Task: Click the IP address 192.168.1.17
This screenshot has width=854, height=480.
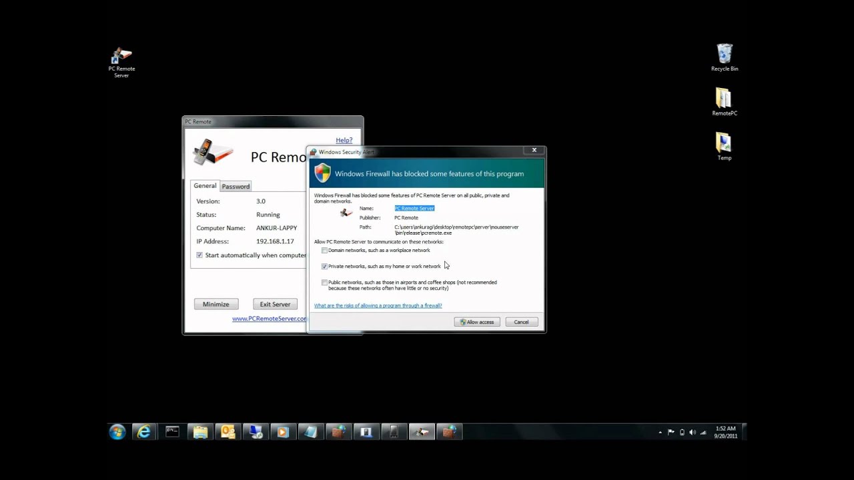Action: pyautogui.click(x=275, y=241)
